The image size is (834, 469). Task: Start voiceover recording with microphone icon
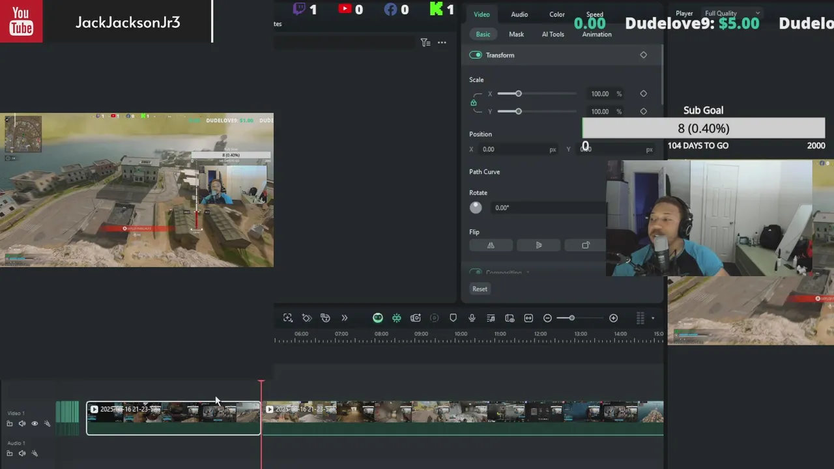tap(472, 318)
